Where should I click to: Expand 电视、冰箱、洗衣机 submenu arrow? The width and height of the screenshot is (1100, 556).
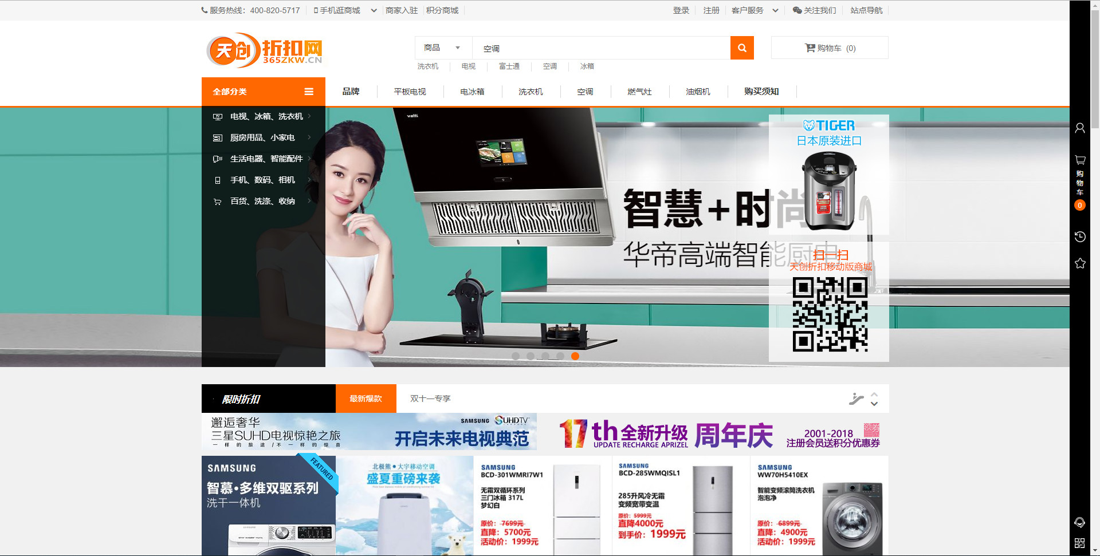pos(309,116)
